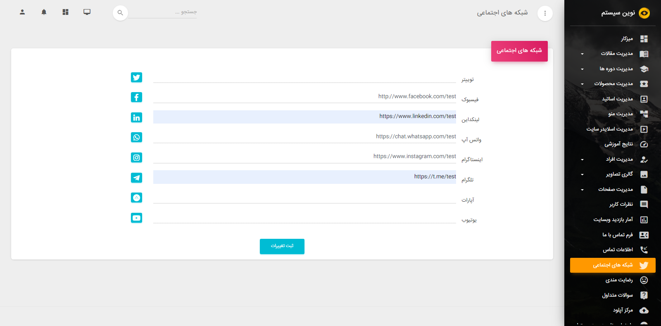Screen dimensions: 661x326
Task: Select شبکه های اجتماعی sidebar item
Action: coord(613,265)
